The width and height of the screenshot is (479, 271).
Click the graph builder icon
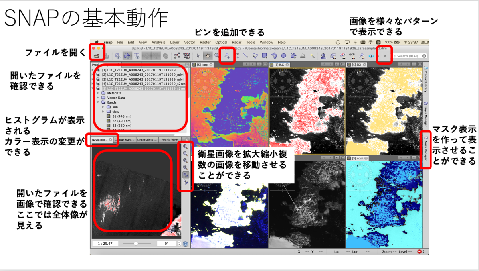(x=176, y=56)
